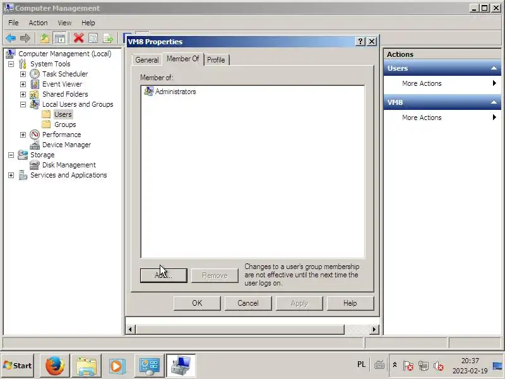Click the PL language indicator
Image resolution: width=505 pixels, height=379 pixels.
tap(361, 364)
